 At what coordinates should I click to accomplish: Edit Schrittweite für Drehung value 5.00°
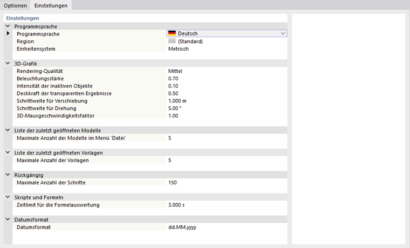coord(175,108)
